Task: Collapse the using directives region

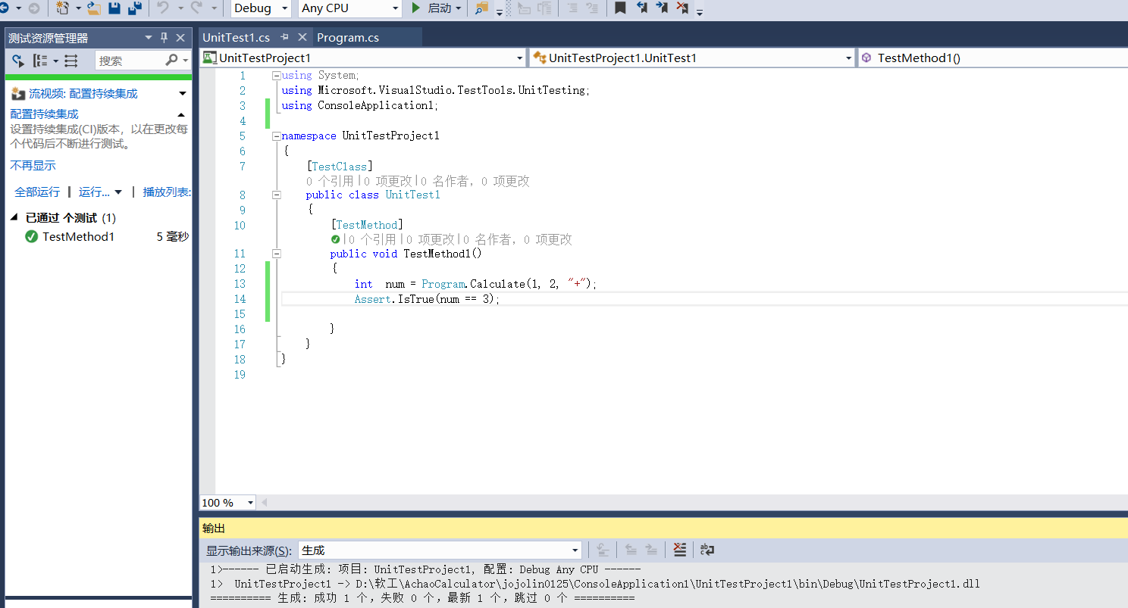Action: 277,76
